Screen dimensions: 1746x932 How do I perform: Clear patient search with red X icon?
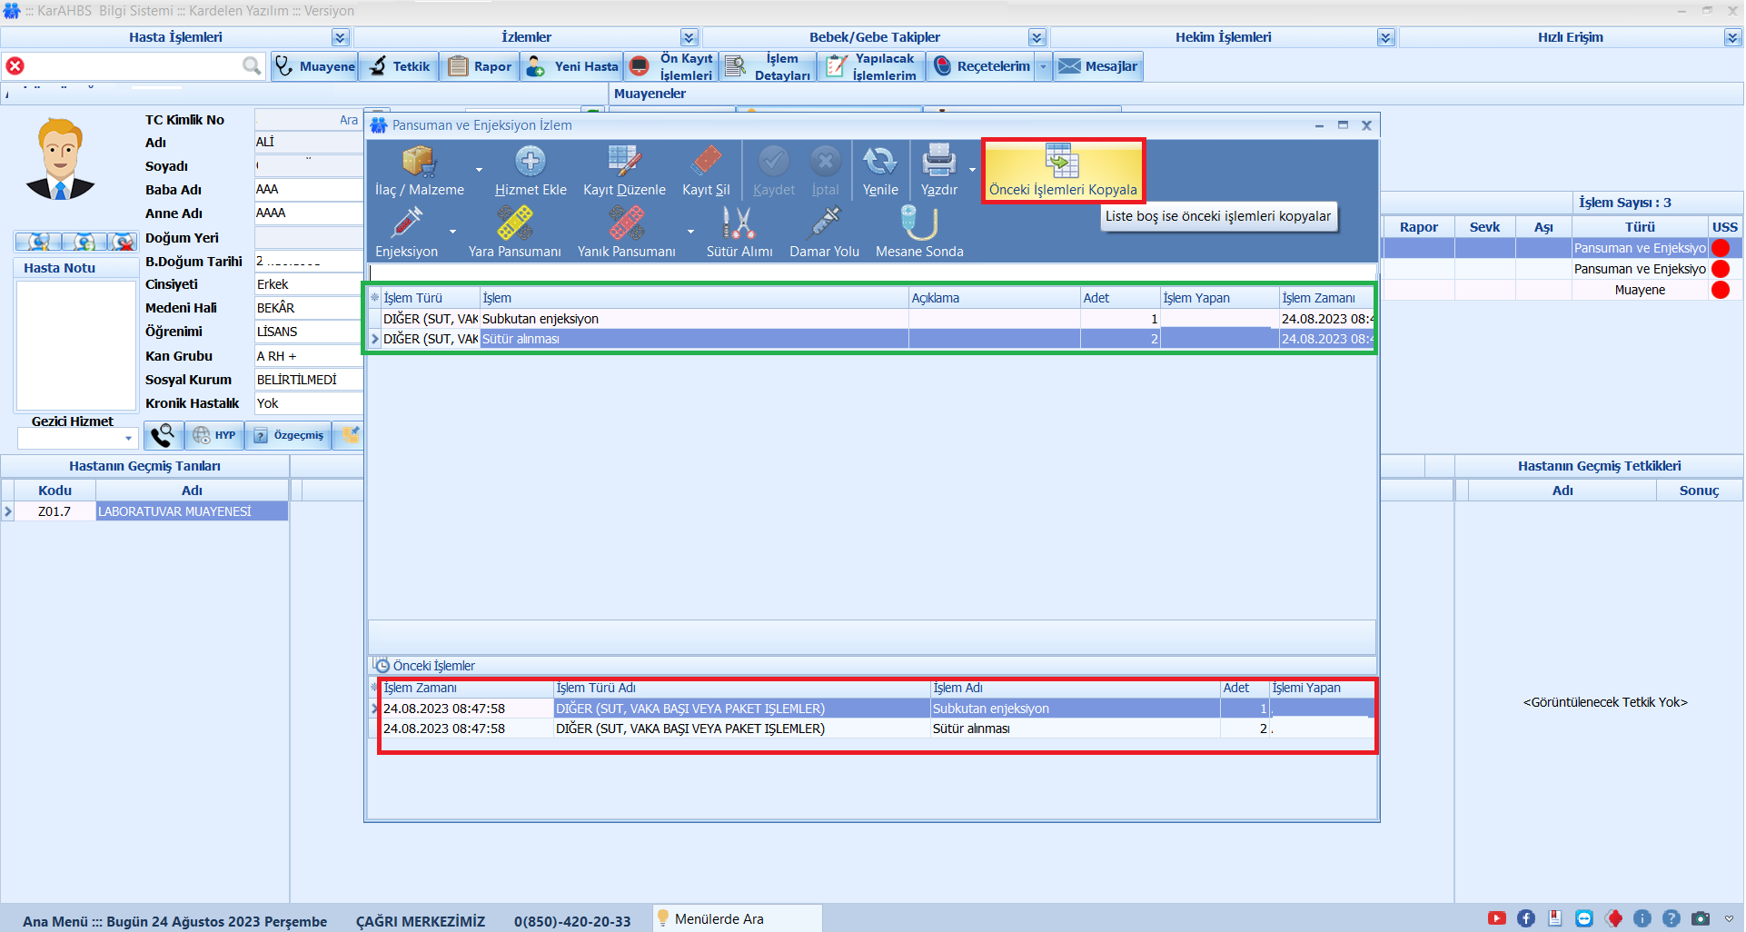[x=15, y=65]
